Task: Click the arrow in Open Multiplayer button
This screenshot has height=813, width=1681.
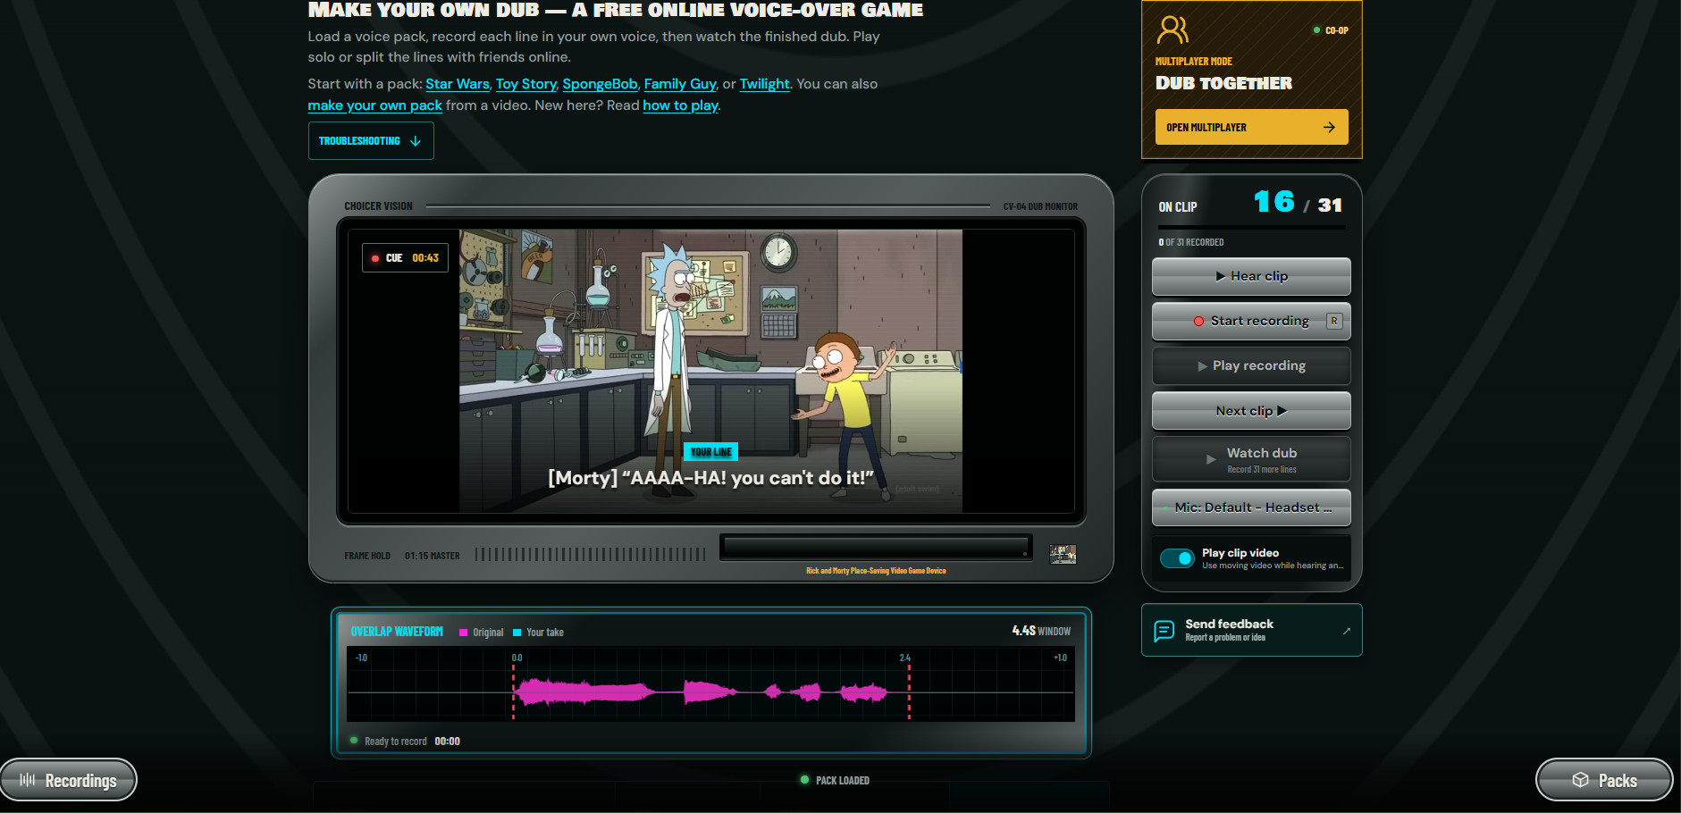Action: [1329, 128]
